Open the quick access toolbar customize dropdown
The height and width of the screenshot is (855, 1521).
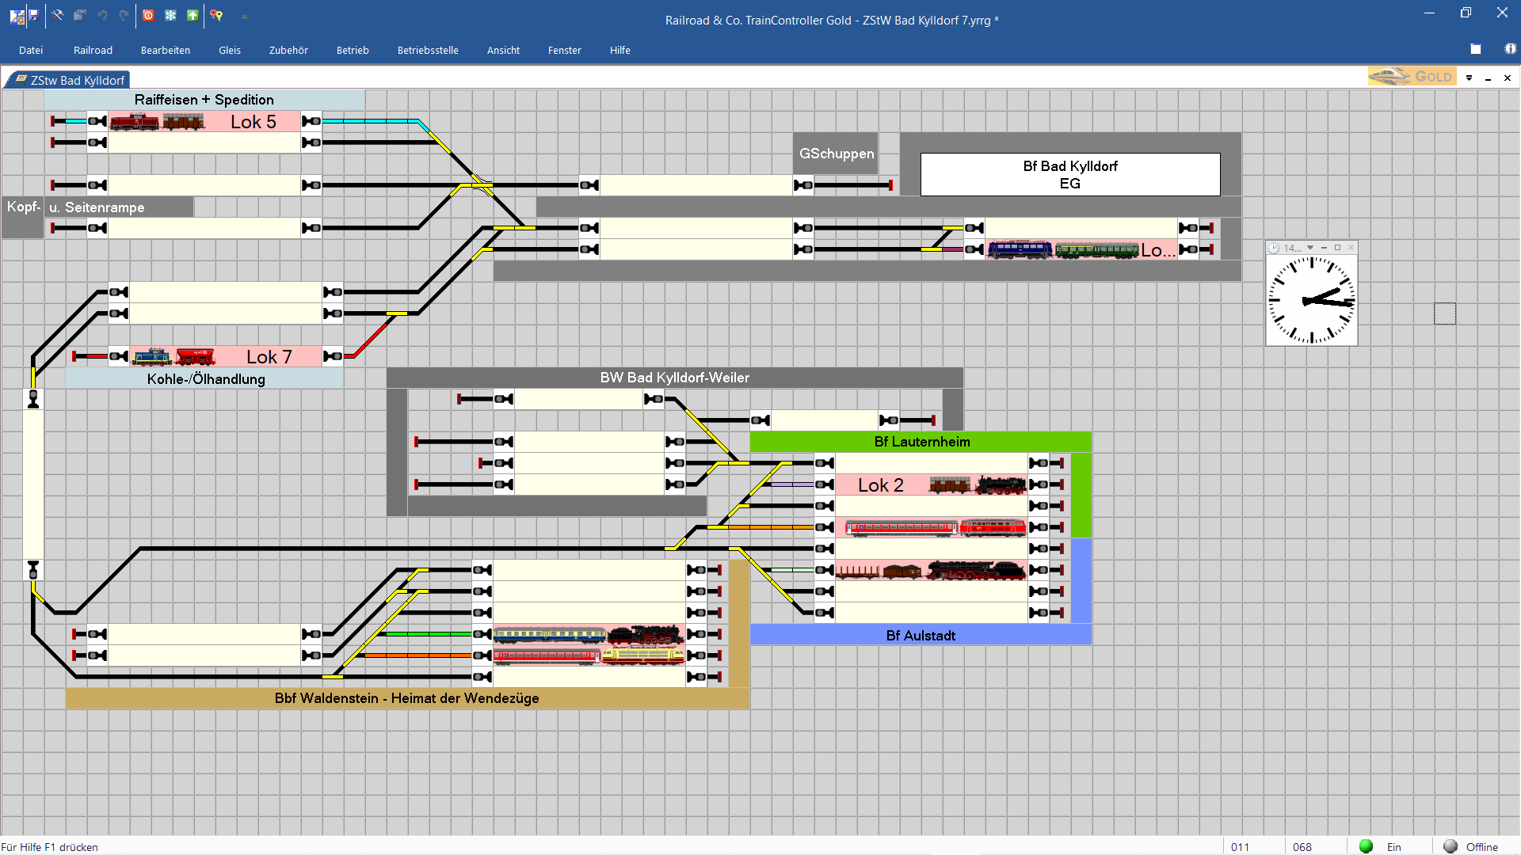click(x=245, y=16)
